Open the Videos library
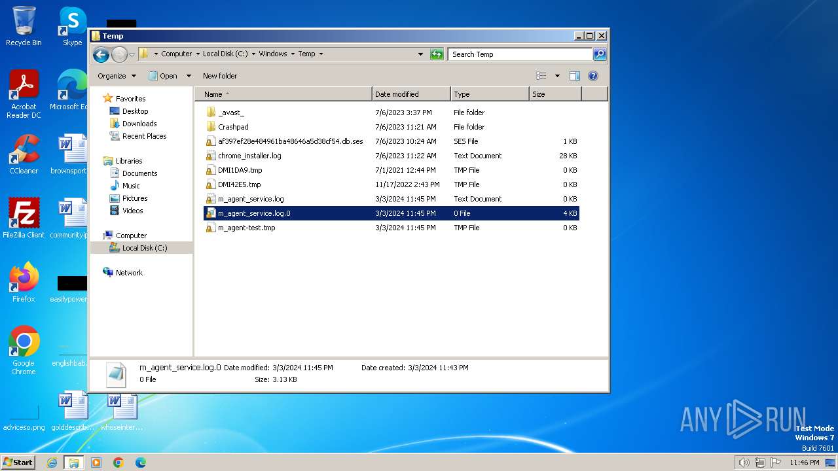This screenshot has height=471, width=838. [132, 211]
